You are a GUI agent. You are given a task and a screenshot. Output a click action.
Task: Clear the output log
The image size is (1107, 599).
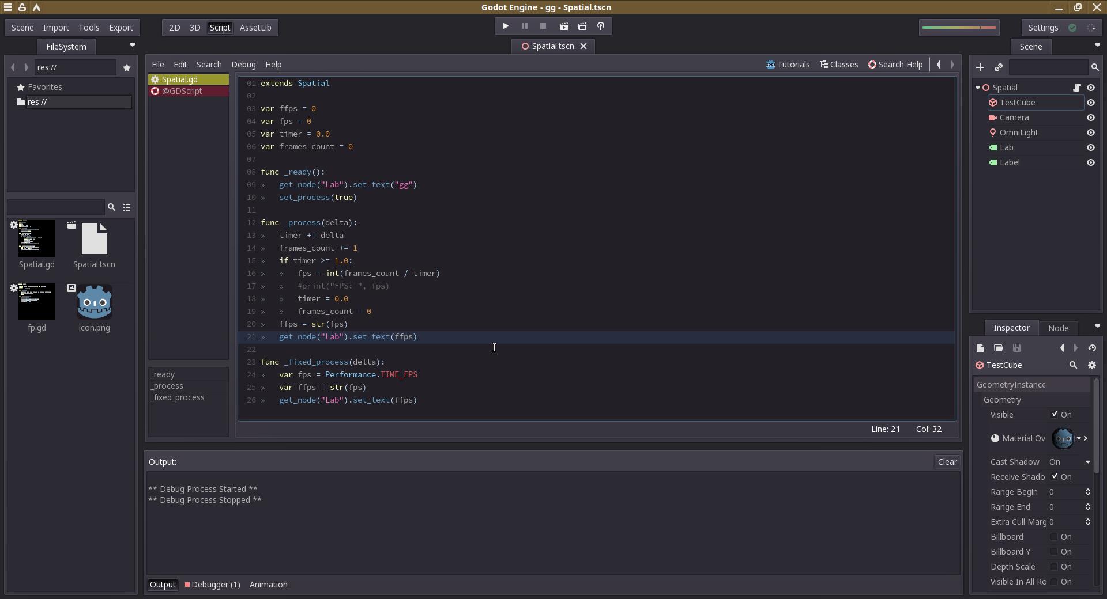pyautogui.click(x=947, y=462)
